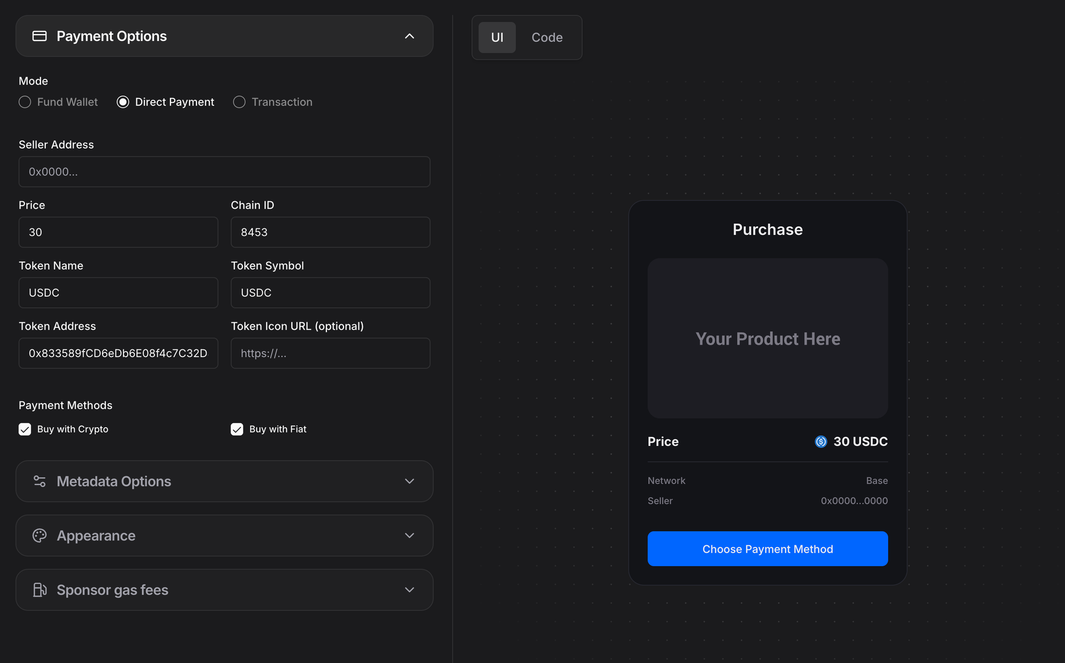
Task: Uncheck Buy with Fiat checkbox
Action: tap(237, 429)
